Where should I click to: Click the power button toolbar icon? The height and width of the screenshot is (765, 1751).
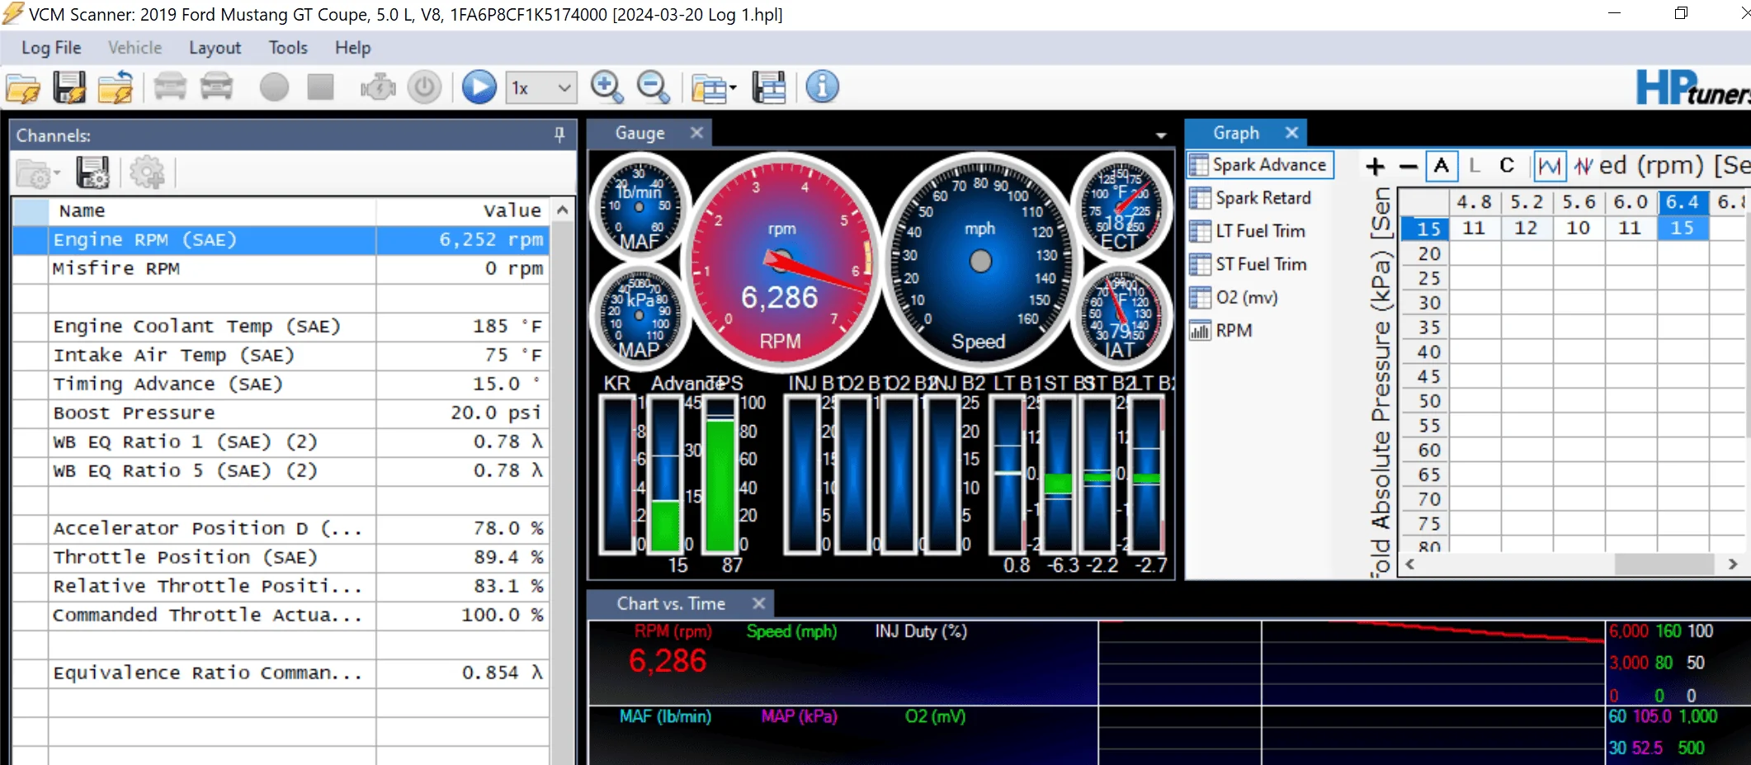424,87
